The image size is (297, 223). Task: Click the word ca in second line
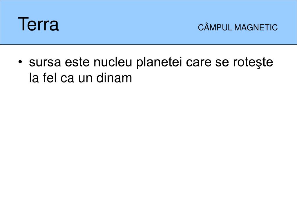[67, 78]
